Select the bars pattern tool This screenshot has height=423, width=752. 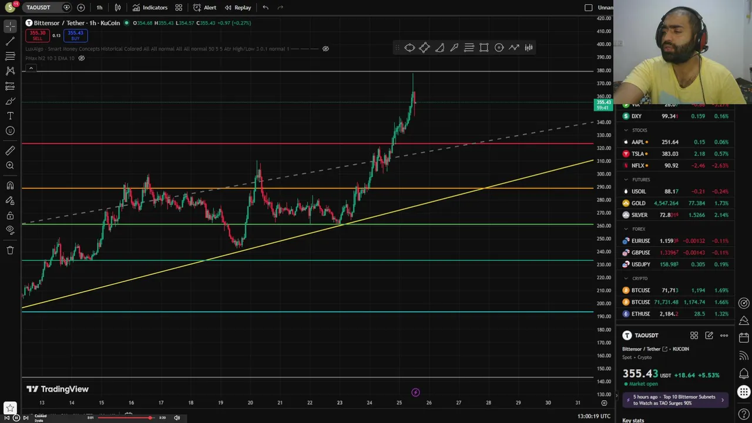click(529, 48)
